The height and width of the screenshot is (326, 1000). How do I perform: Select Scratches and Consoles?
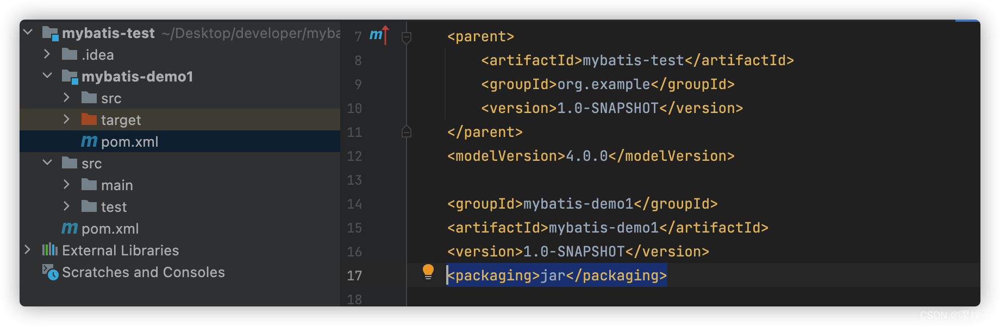(143, 272)
